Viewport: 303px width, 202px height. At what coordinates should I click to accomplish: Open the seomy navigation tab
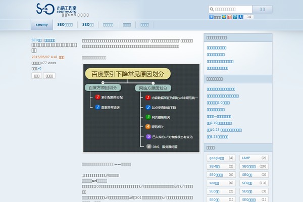tap(41, 24)
